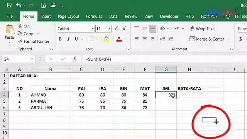Image resolution: width=247 pixels, height=139 pixels.
Task: Switch to the Page Layout tab
Action: [x=68, y=16]
